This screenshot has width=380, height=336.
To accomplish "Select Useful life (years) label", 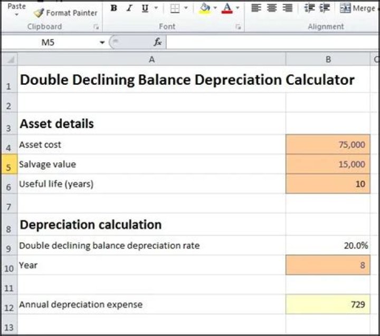I will point(151,184).
